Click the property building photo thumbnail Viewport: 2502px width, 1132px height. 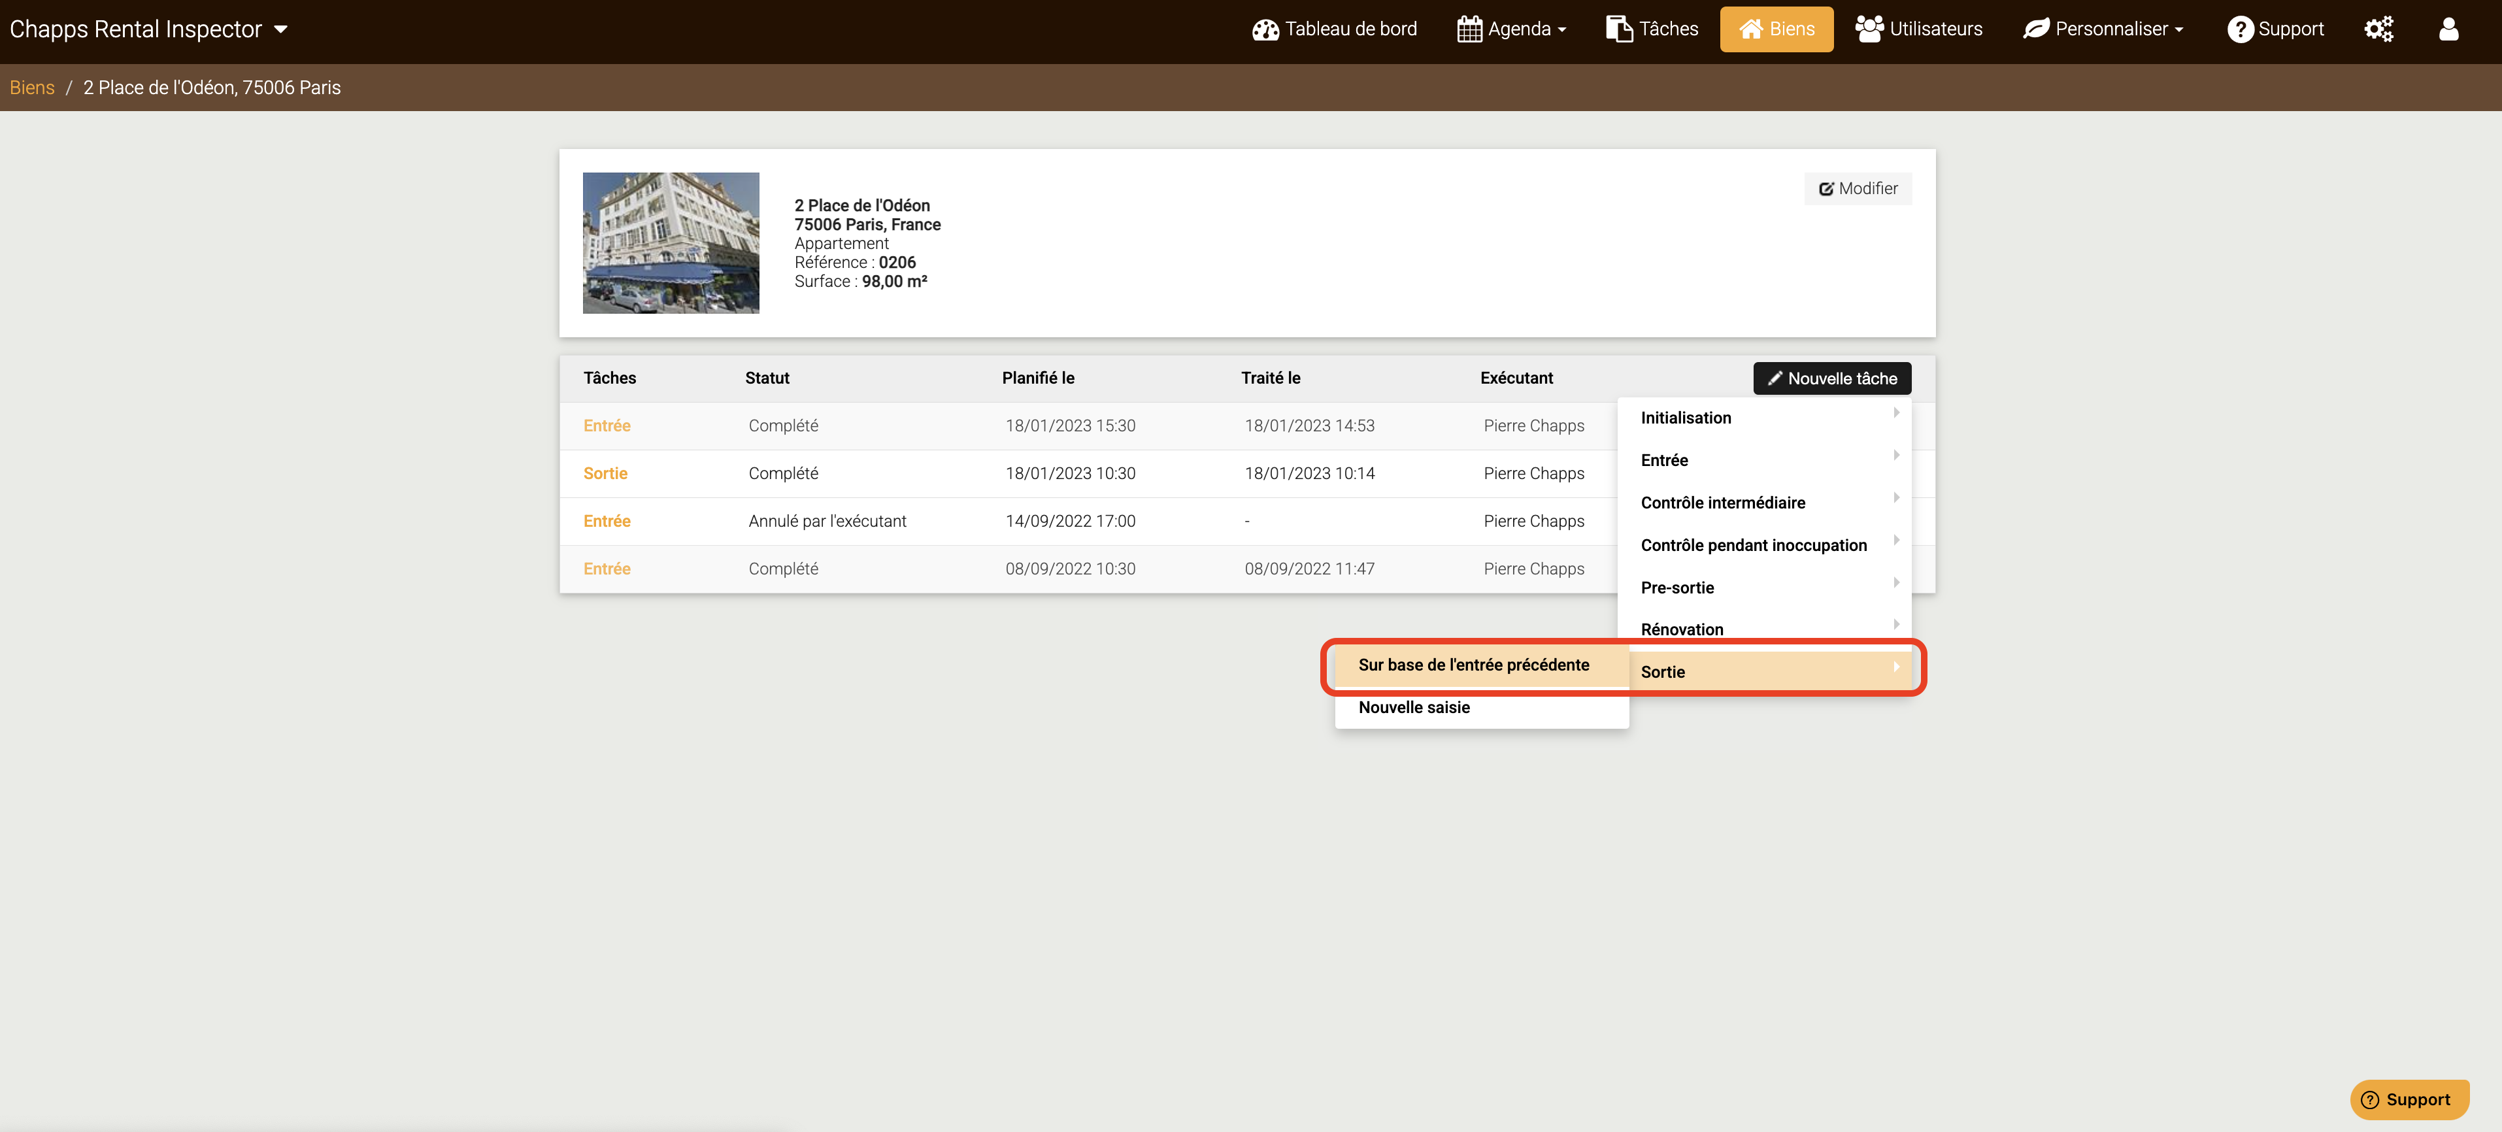670,242
